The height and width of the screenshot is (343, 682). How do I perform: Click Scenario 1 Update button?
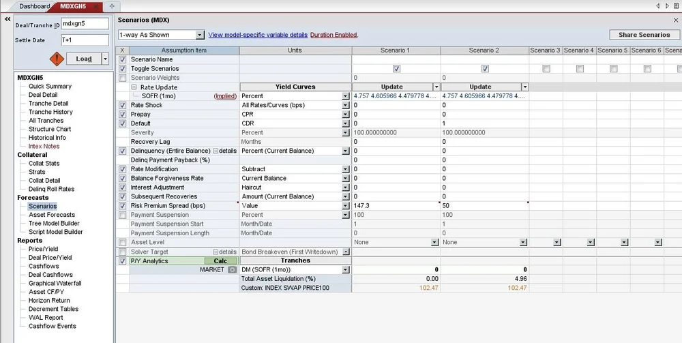point(392,87)
